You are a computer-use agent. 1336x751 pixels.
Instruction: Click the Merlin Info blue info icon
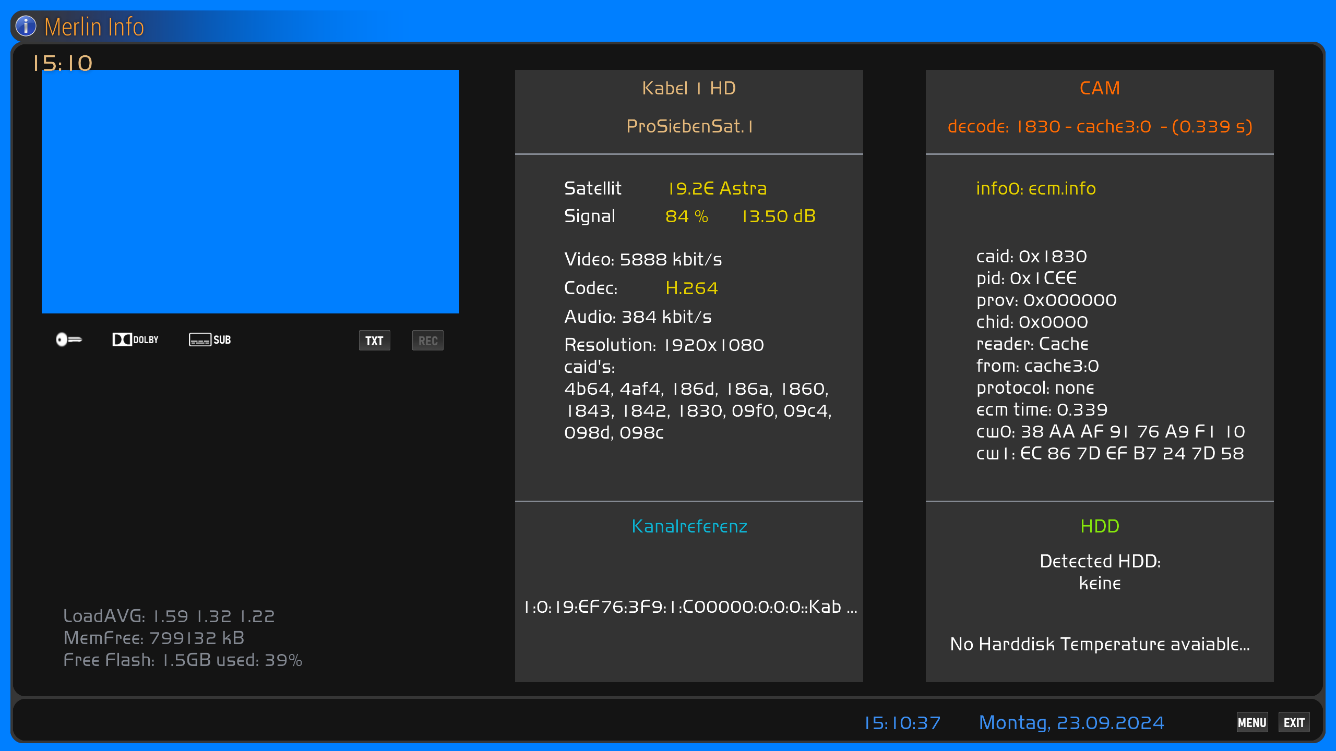26,26
